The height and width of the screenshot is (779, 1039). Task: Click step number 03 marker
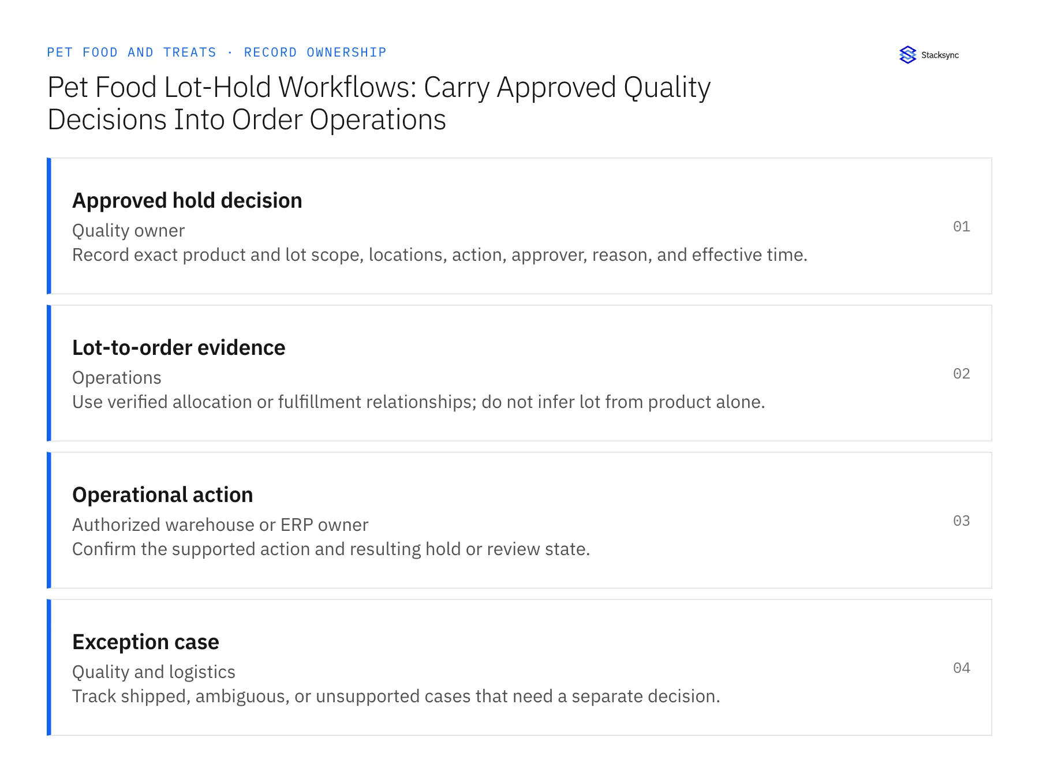point(962,520)
